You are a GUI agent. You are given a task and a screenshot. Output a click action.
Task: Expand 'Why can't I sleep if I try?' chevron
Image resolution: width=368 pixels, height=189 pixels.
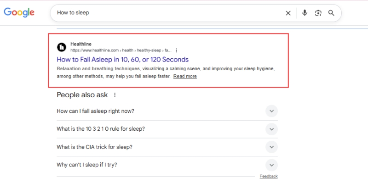271,165
